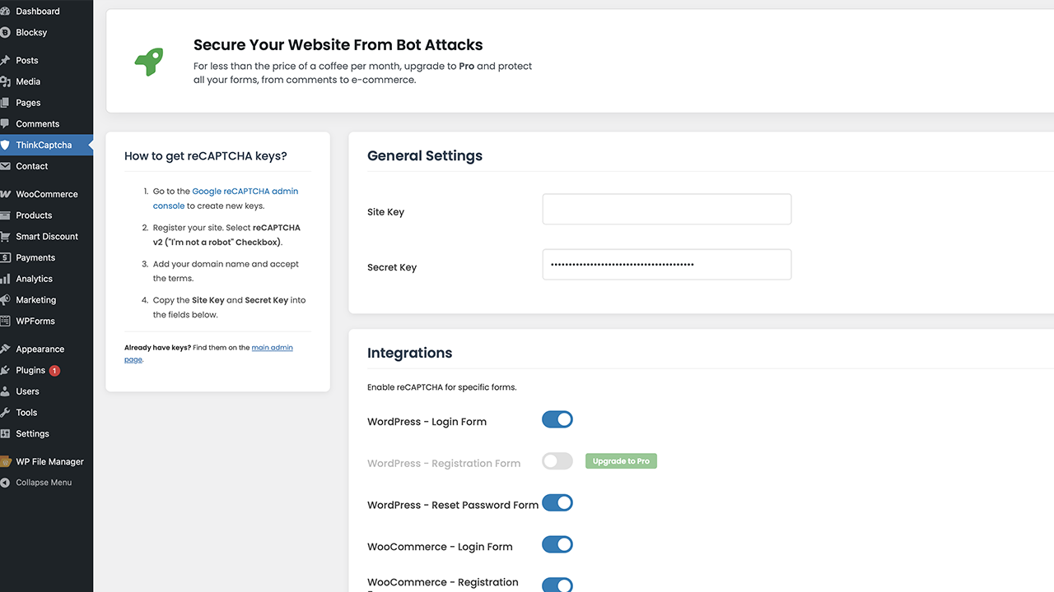Click the Blocksy icon in sidebar
Image resolution: width=1054 pixels, height=592 pixels.
tap(5, 33)
